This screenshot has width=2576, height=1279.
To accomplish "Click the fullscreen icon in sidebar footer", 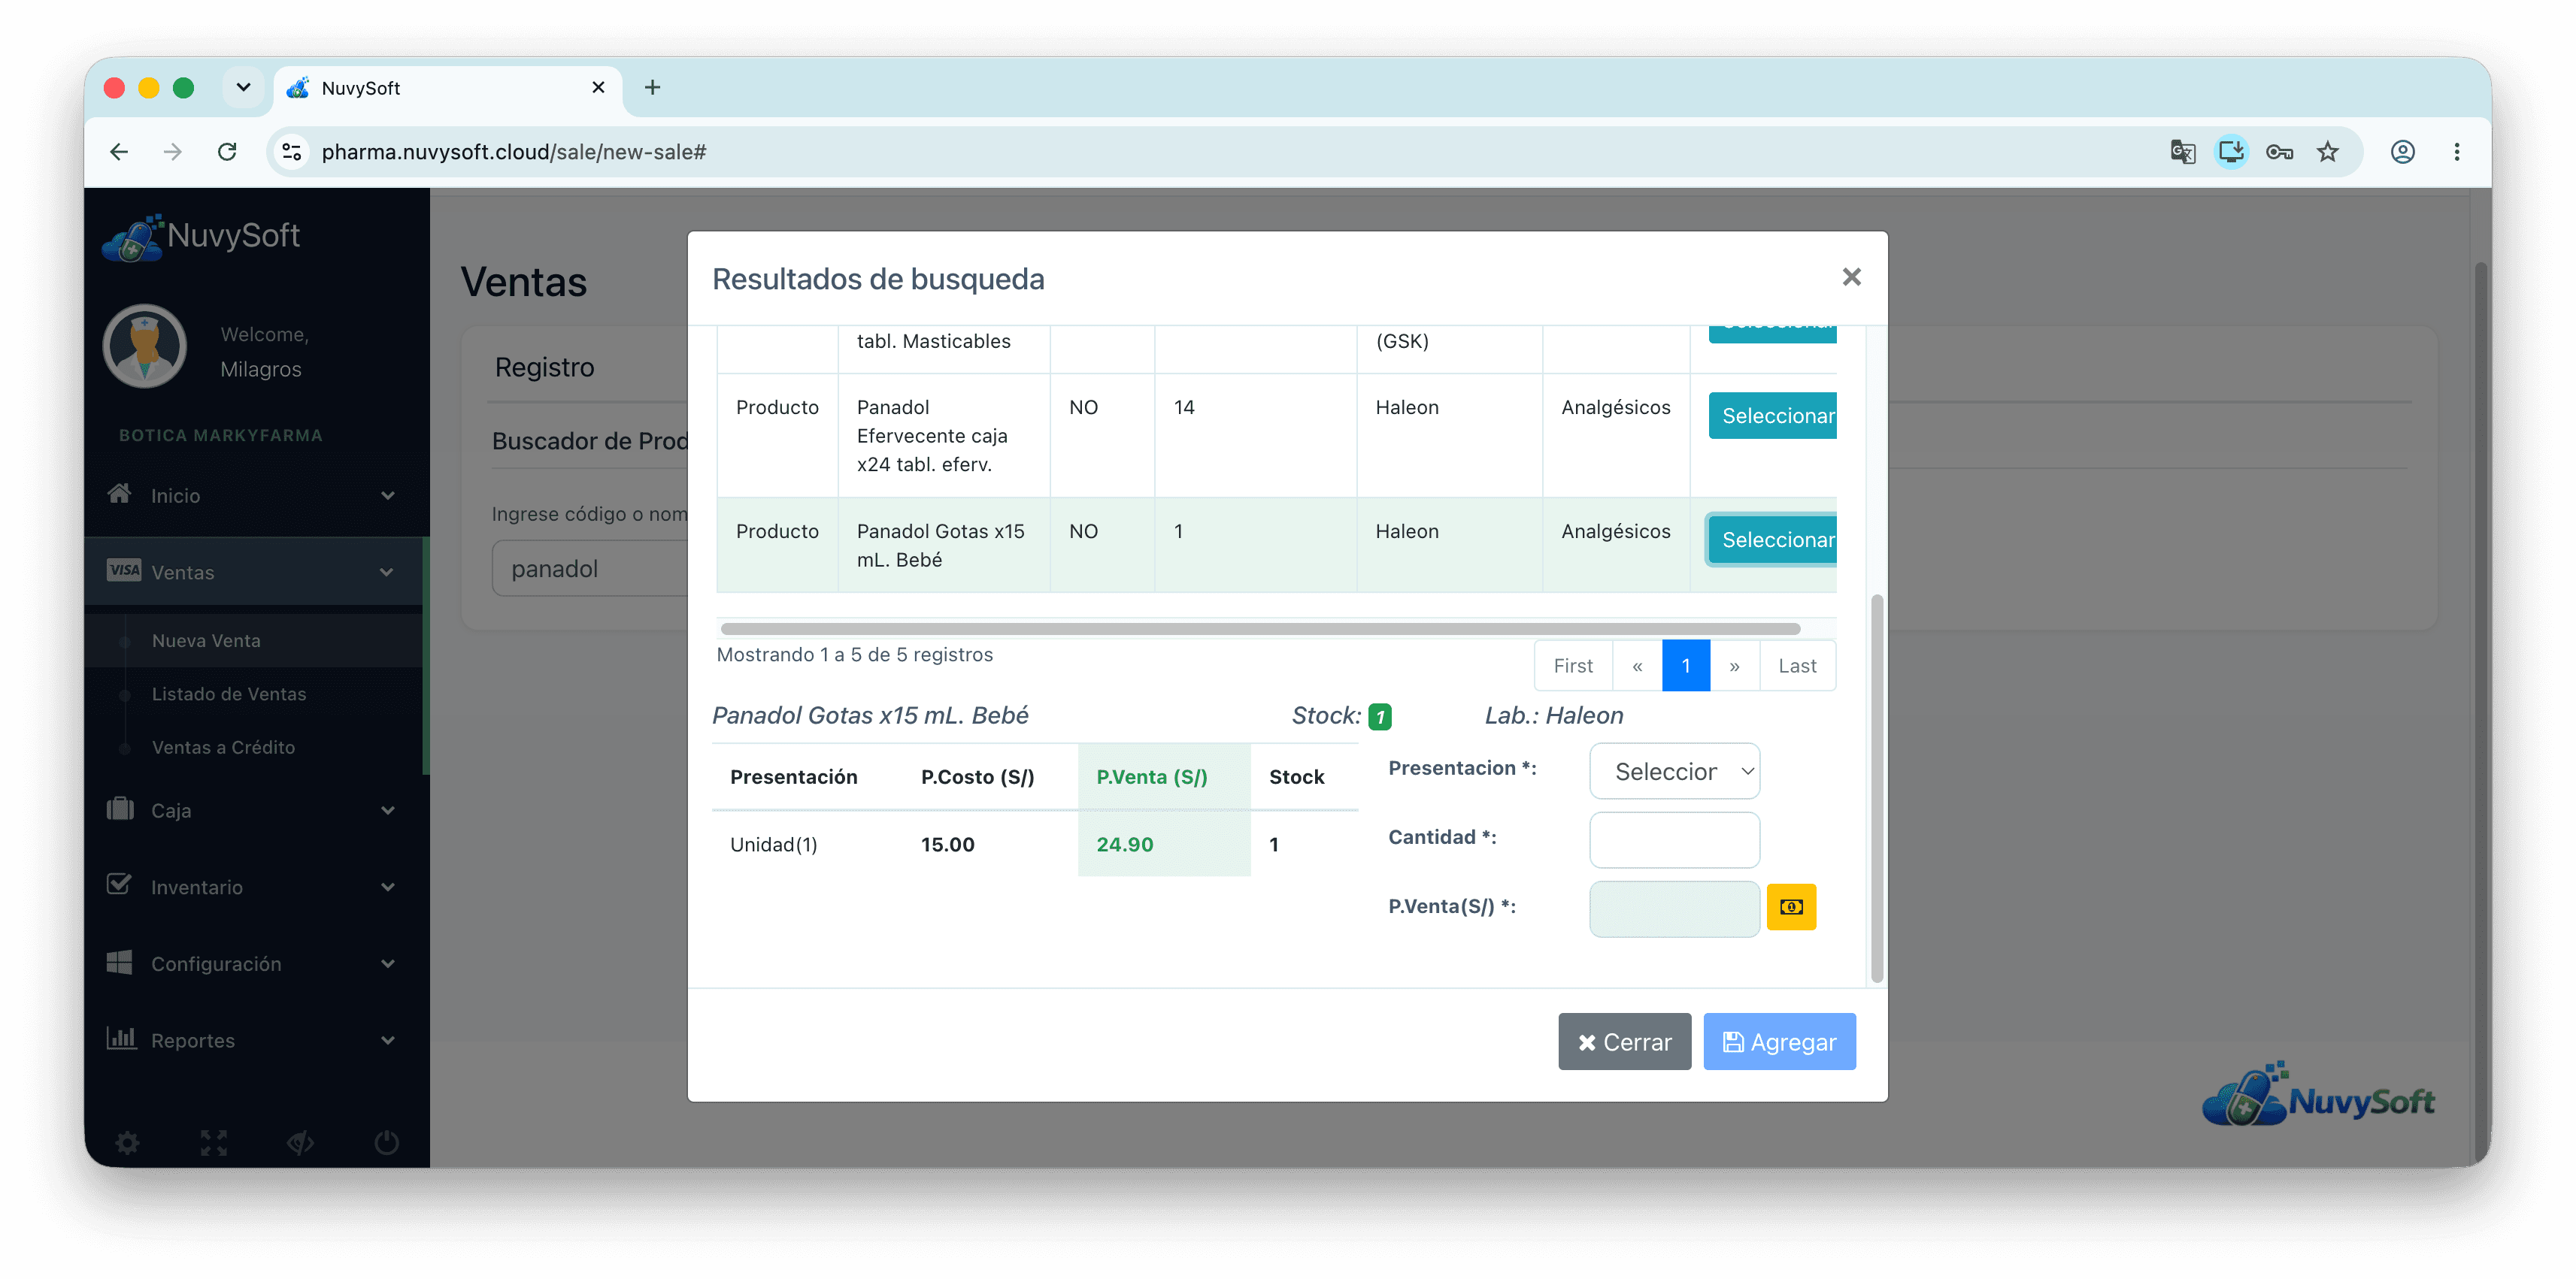I will point(214,1142).
